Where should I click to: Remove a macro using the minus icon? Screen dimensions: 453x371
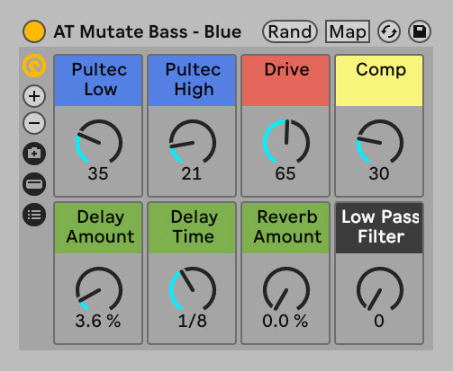pos(34,123)
